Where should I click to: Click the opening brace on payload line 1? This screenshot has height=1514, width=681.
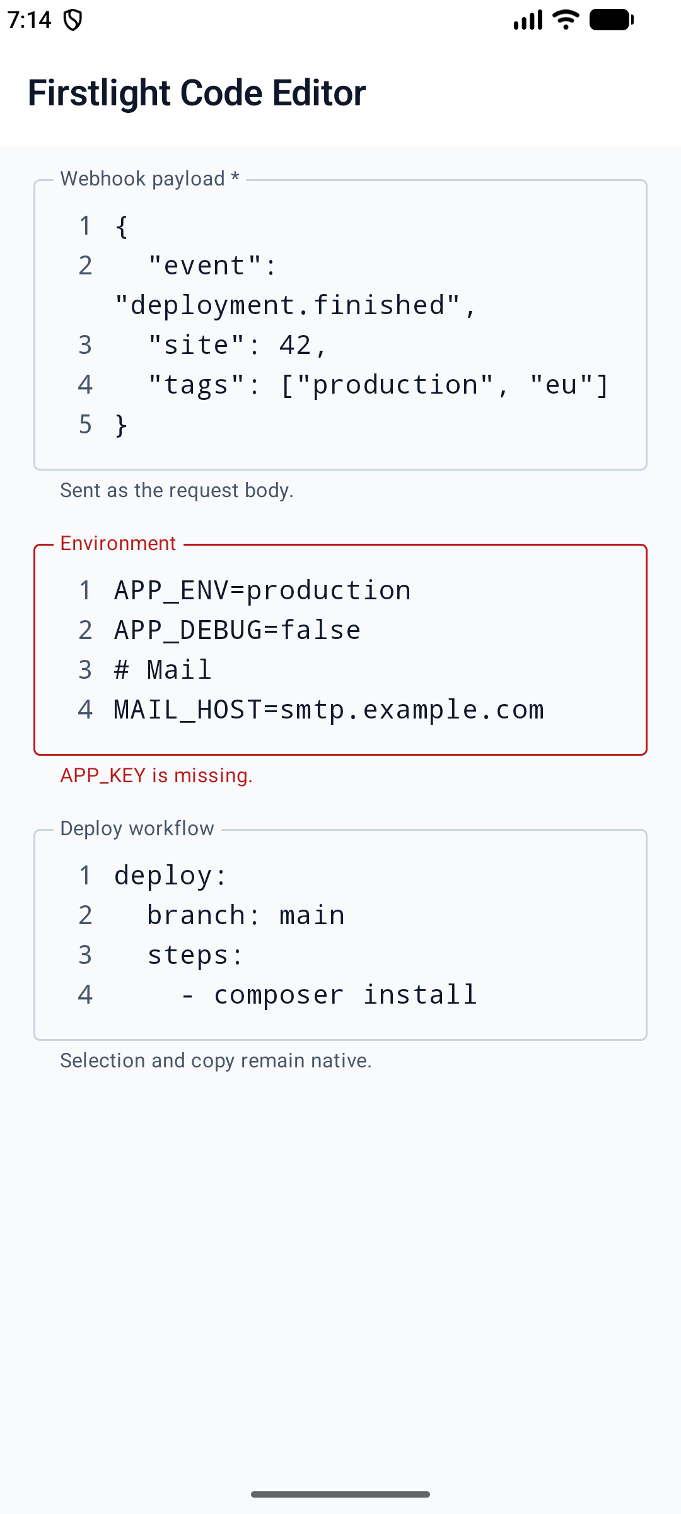[x=122, y=226]
